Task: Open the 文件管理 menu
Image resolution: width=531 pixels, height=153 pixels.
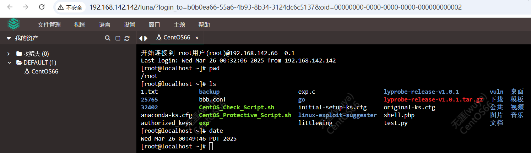Action: click(49, 25)
